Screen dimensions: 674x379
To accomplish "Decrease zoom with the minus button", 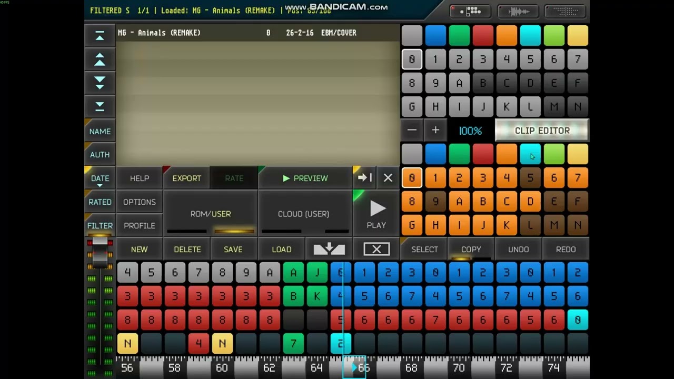I will click(412, 130).
